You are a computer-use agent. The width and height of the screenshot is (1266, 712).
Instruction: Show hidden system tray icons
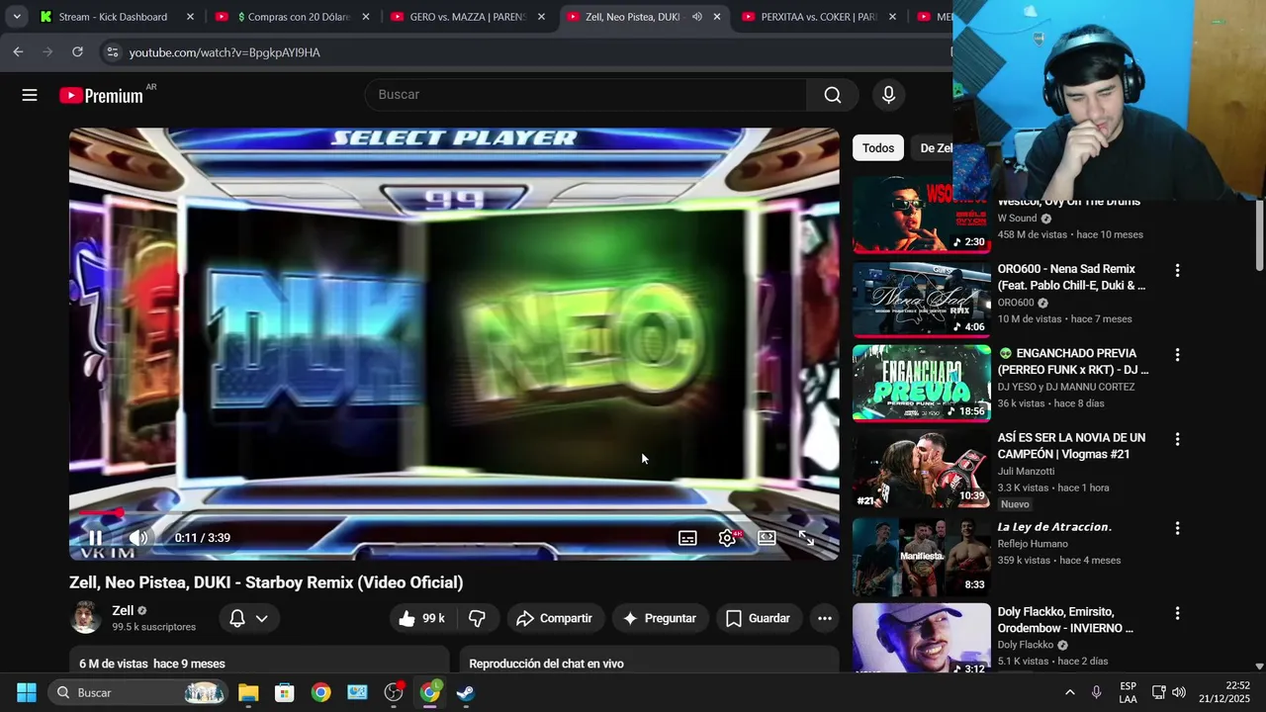[x=1069, y=692]
